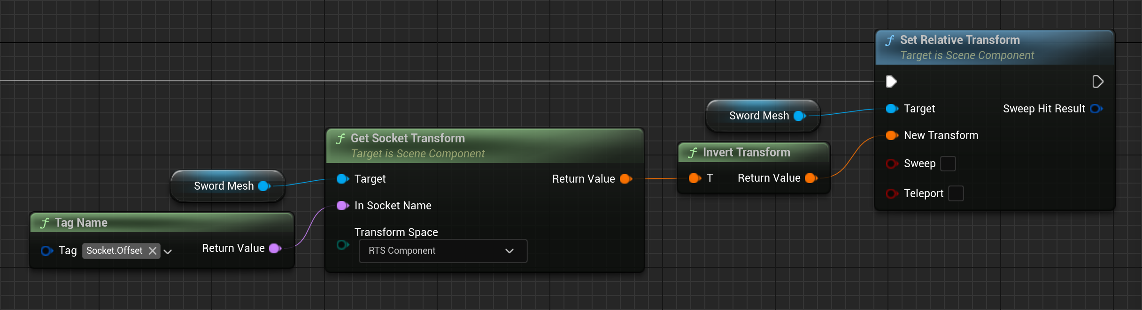
Task: Click the function icon on Tag Name header
Action: (45, 223)
